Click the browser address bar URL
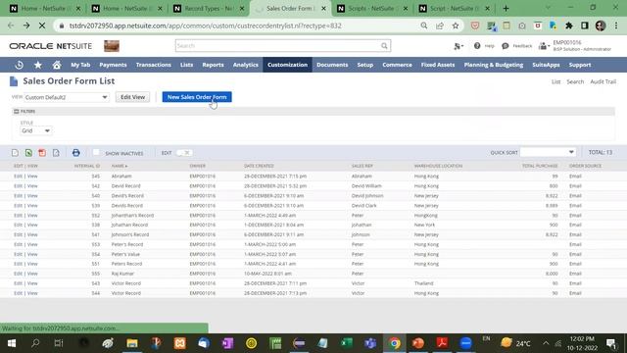Viewport: 627px width, 353px height. (x=205, y=25)
